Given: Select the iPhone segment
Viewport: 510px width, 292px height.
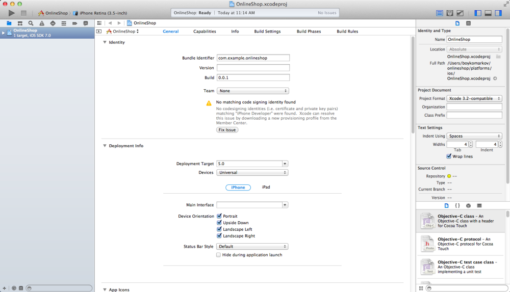Looking at the screenshot, I should [238, 188].
